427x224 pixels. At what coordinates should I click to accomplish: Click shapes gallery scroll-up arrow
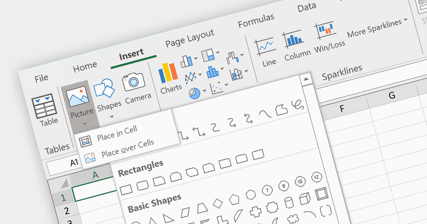click(x=306, y=79)
